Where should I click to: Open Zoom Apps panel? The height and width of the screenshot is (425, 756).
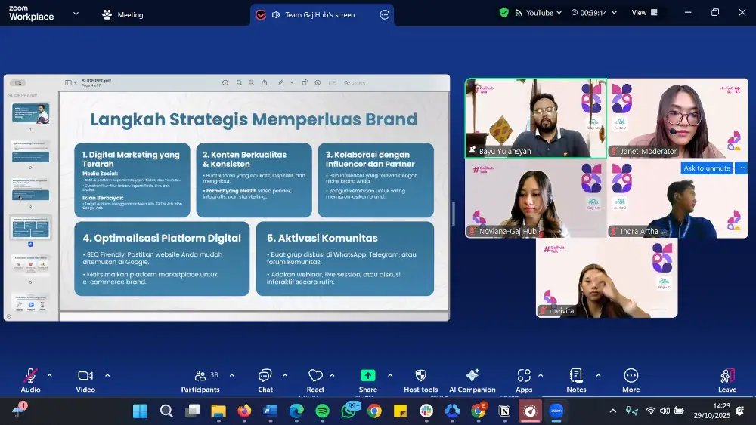[x=524, y=380]
